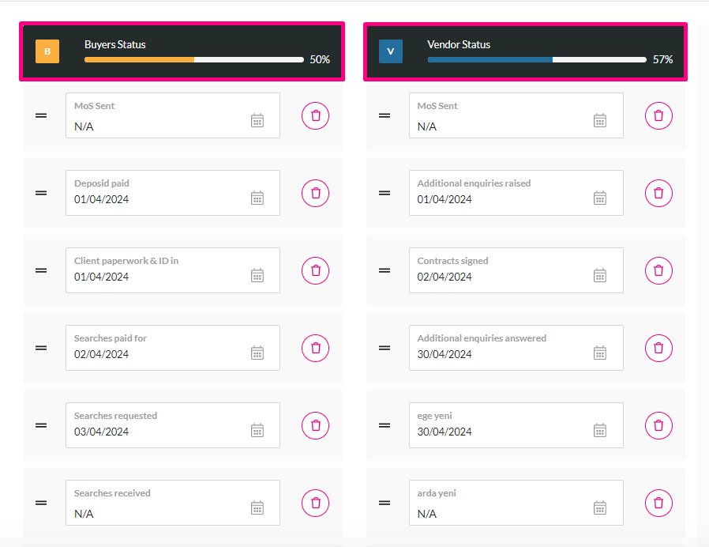Open calendar picker for ege yeni
The height and width of the screenshot is (547, 709).
coord(600,430)
